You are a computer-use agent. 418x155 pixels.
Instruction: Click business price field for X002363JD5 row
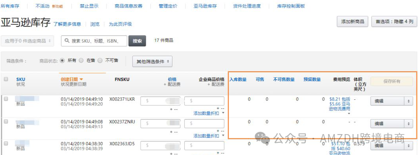tap(204, 146)
